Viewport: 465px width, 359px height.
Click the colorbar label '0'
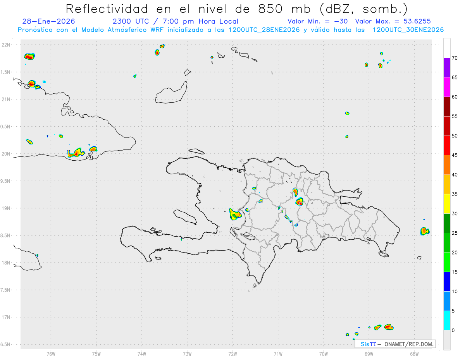(x=453, y=330)
